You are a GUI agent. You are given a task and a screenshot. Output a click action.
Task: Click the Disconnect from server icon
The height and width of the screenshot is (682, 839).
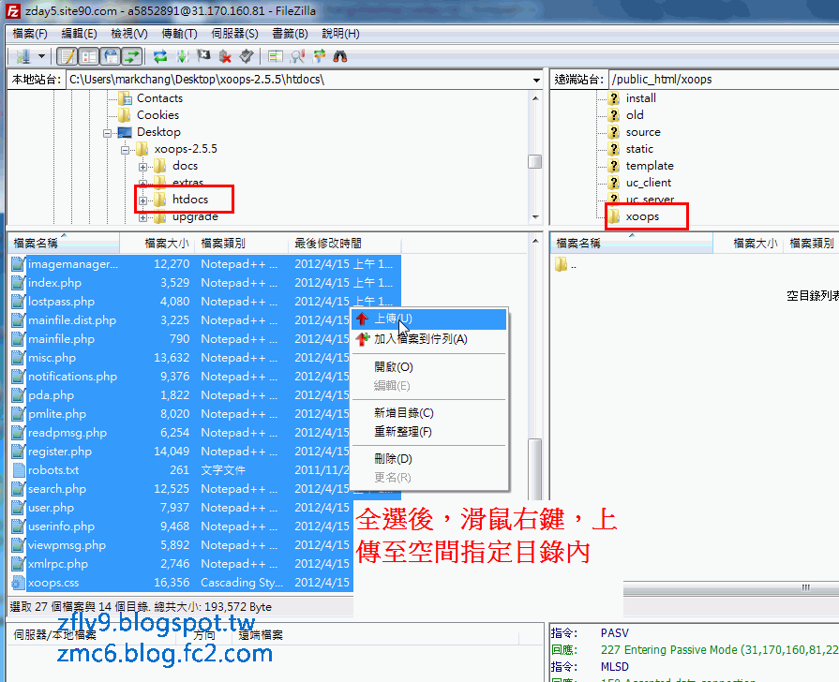[225, 56]
